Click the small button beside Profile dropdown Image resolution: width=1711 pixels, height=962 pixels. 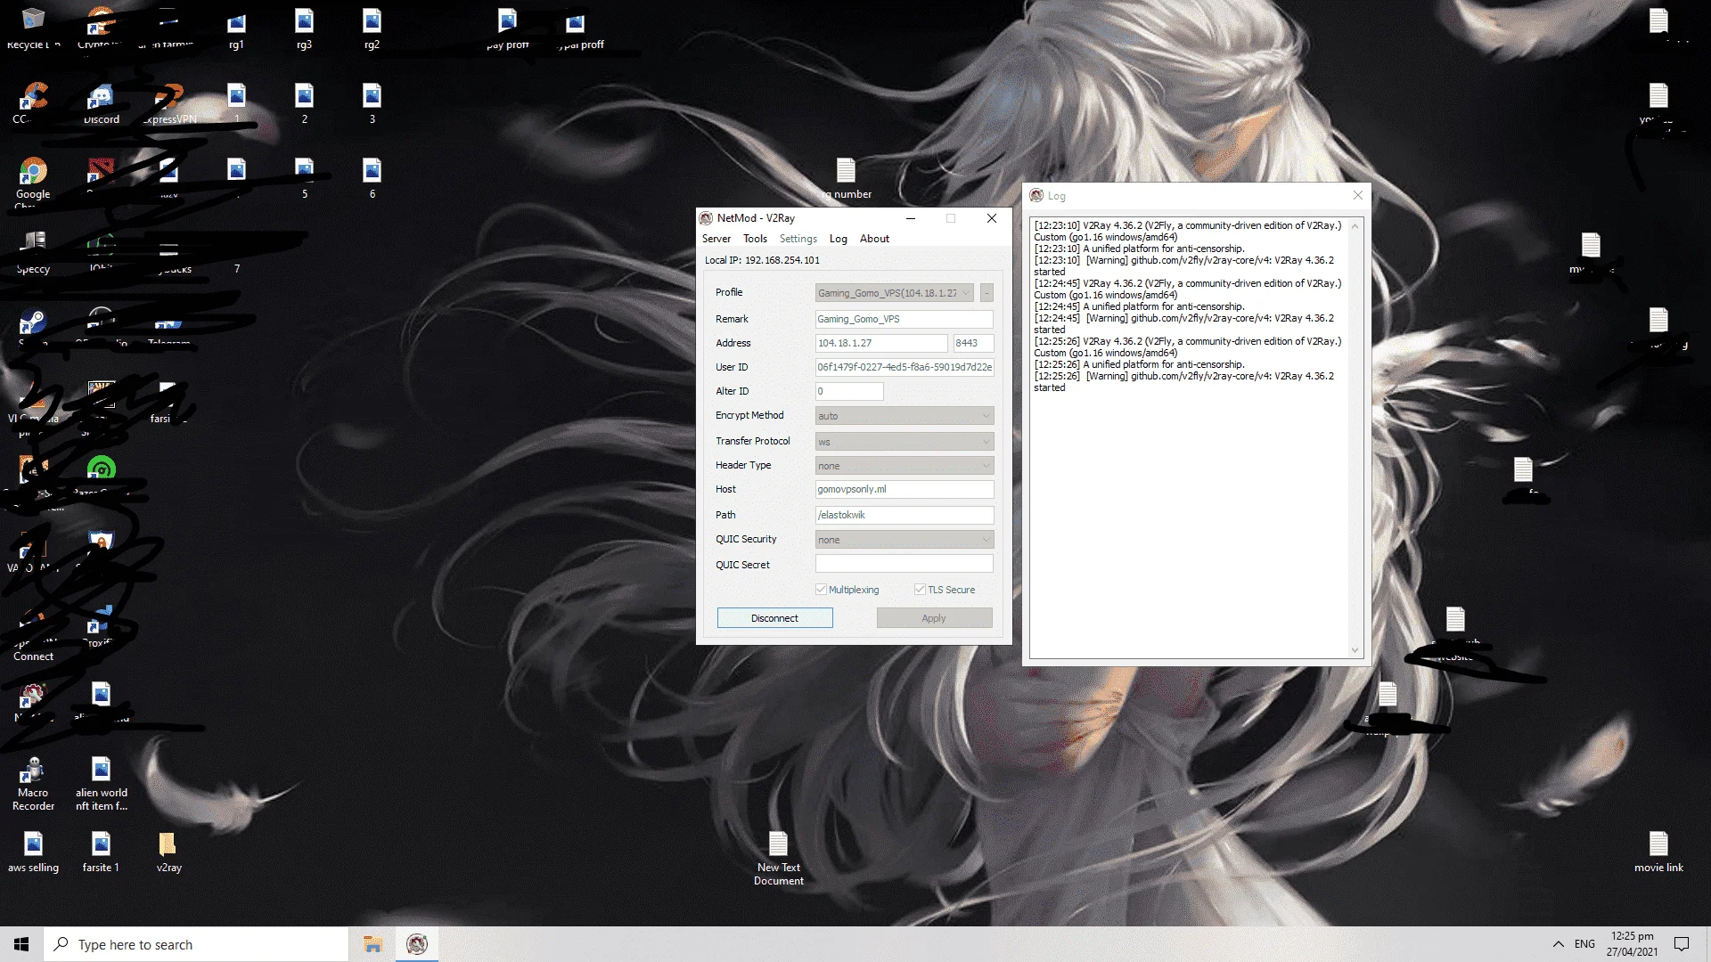[x=986, y=293]
